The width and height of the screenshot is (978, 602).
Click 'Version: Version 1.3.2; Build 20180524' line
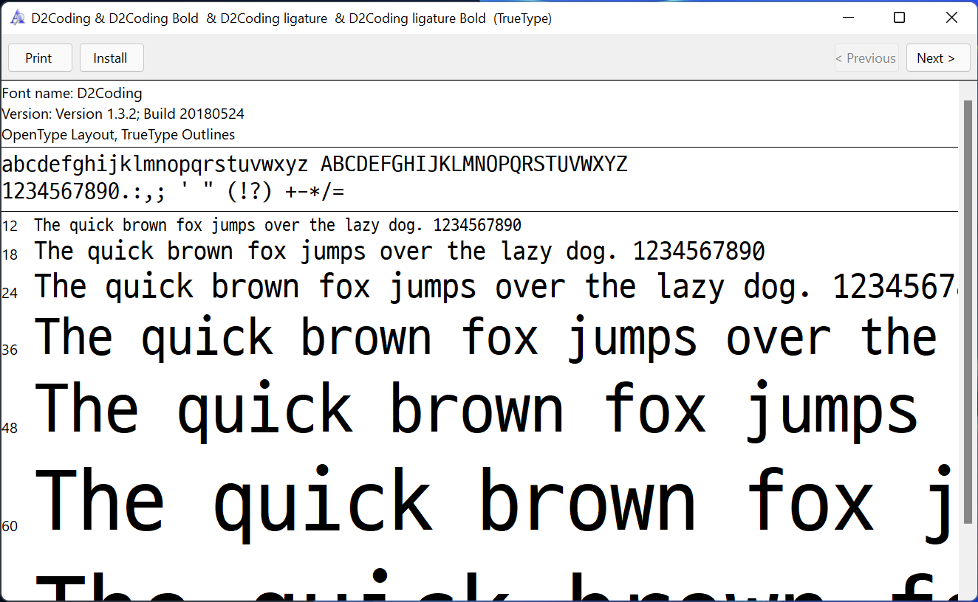123,114
